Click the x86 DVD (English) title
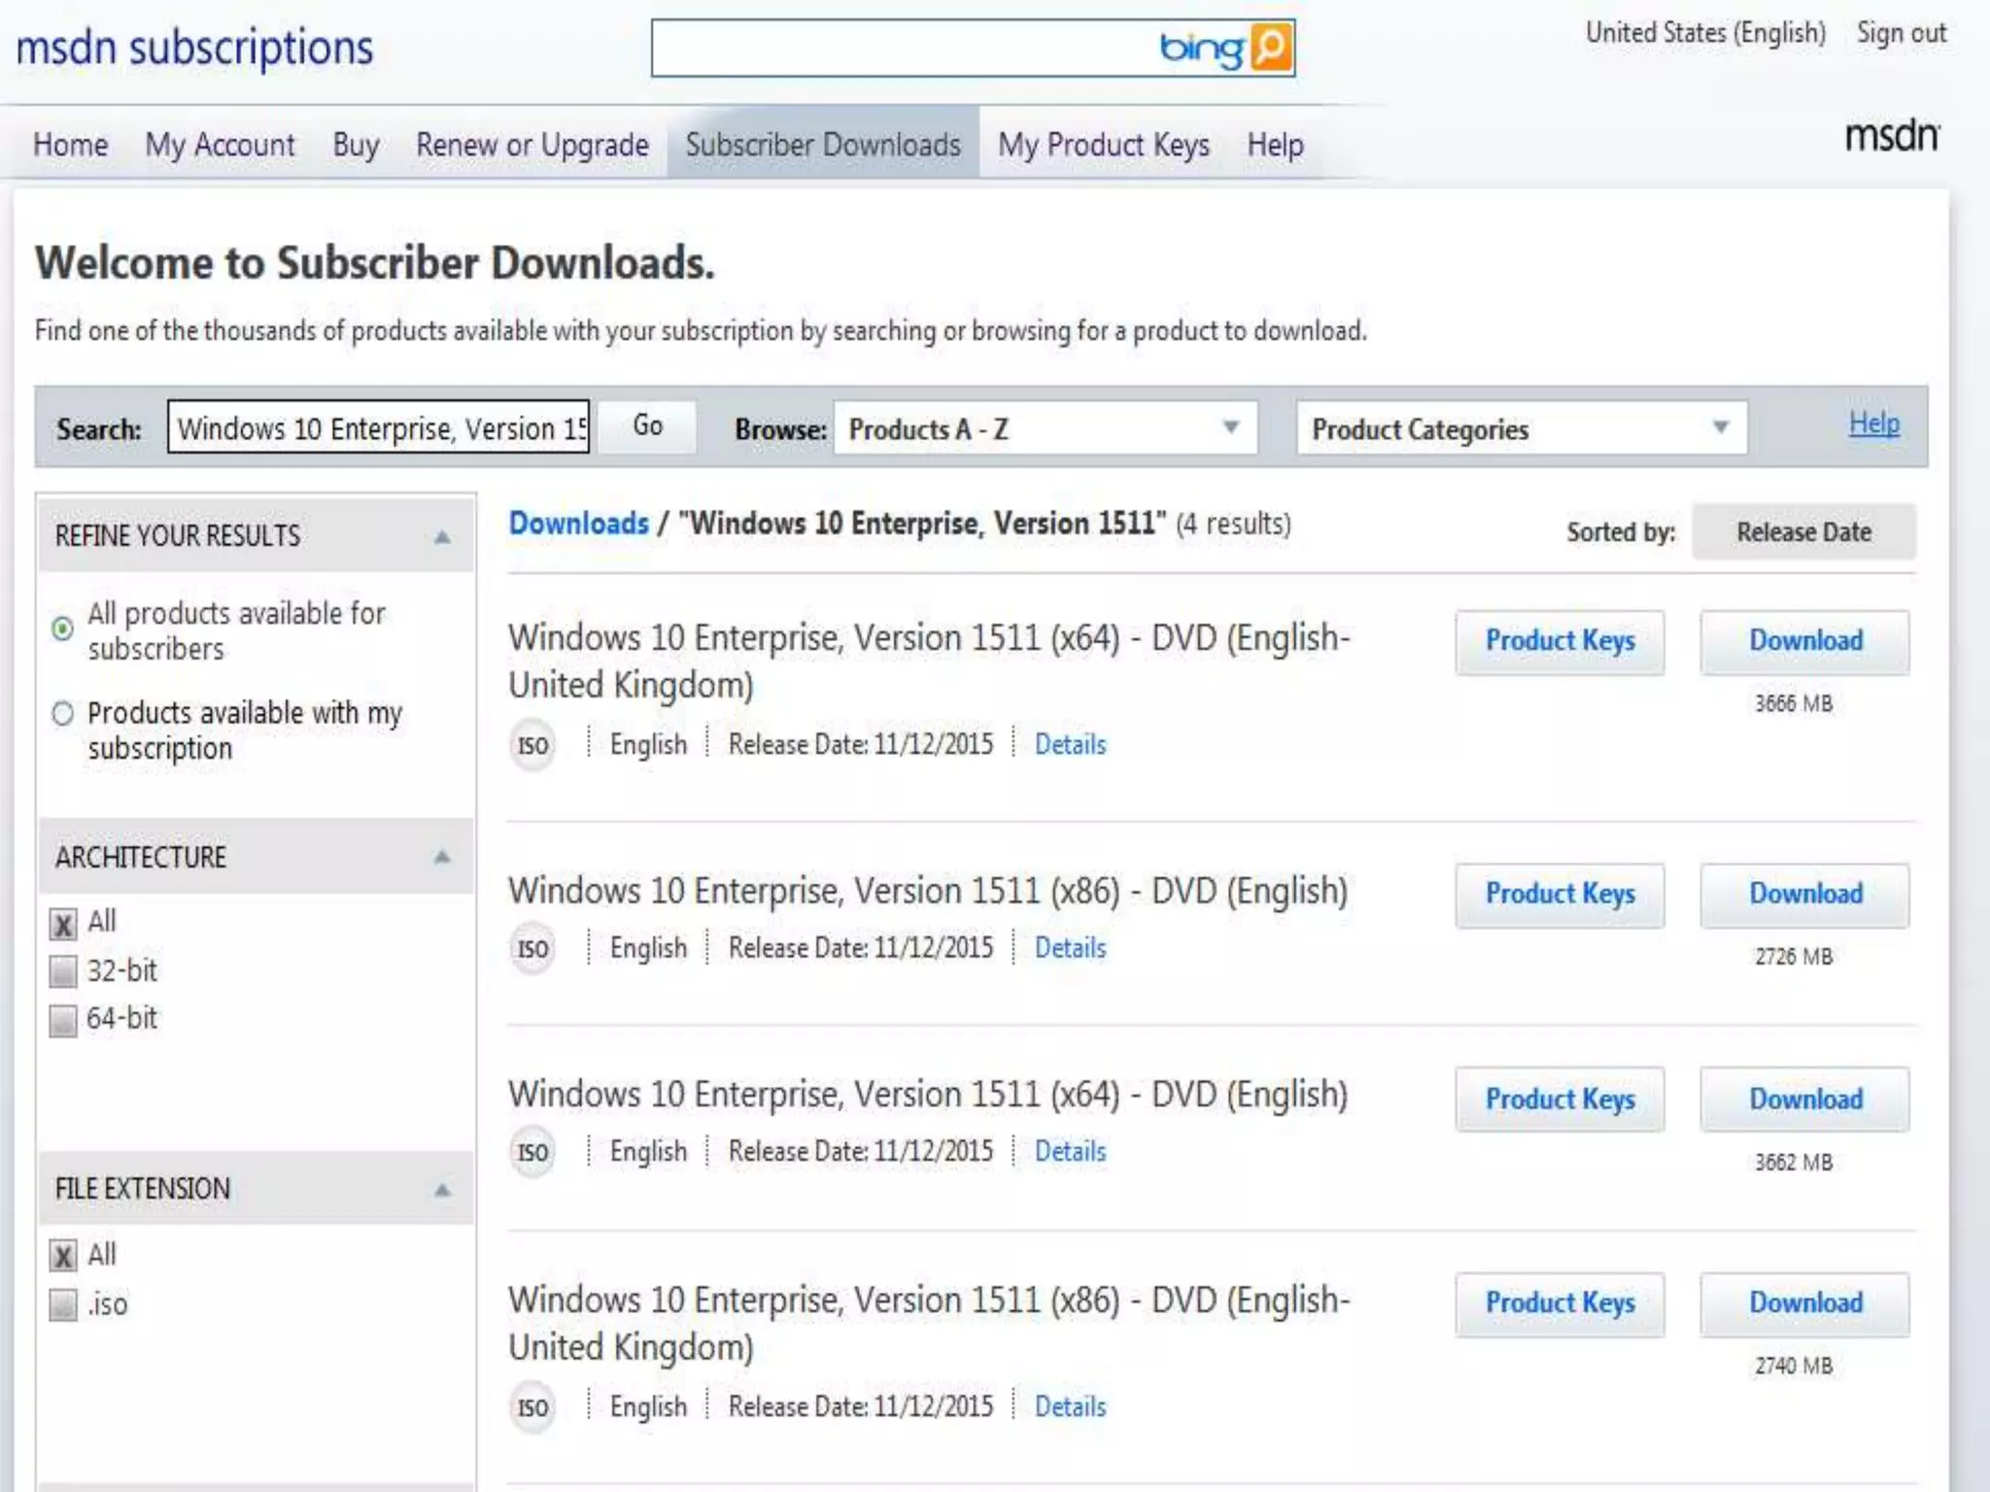This screenshot has height=1492, width=1990. tap(928, 892)
